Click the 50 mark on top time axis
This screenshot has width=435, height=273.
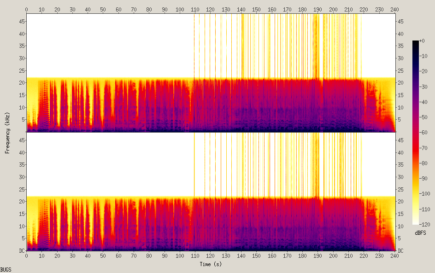tap(103, 9)
